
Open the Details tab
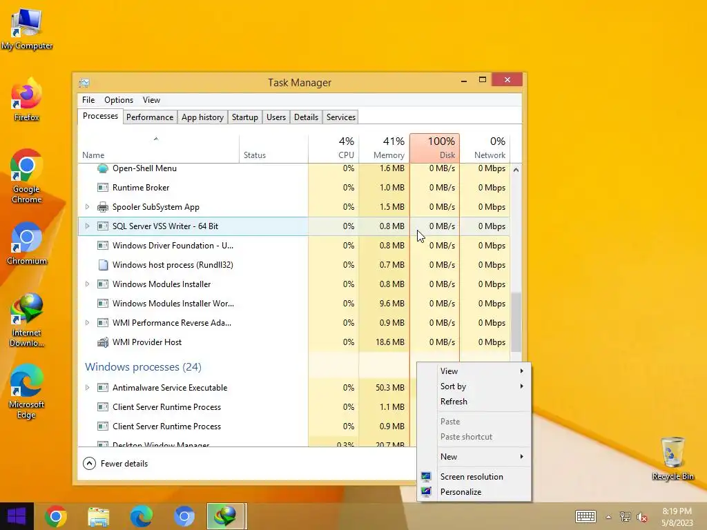point(306,117)
